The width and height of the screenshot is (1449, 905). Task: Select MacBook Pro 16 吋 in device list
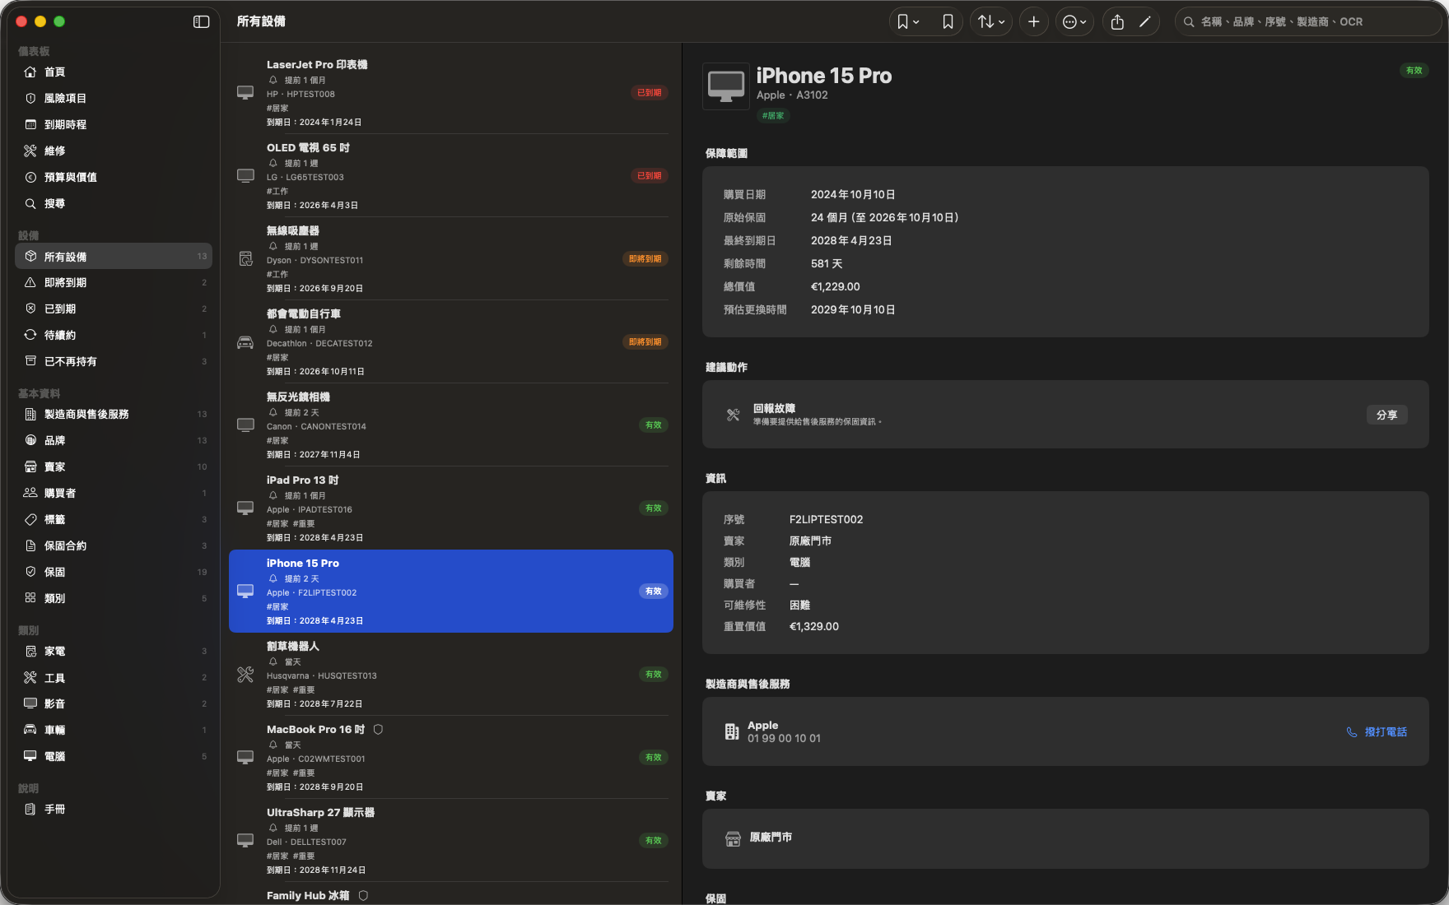tap(451, 758)
